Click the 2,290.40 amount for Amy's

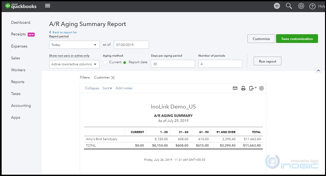(x=229, y=139)
